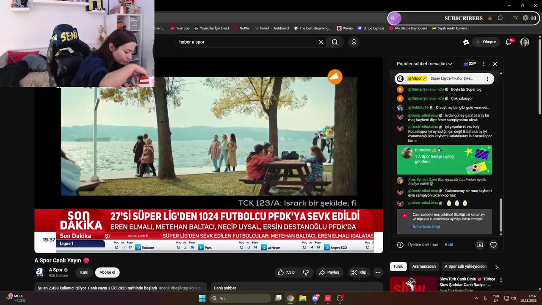
Task: Open the Windows Start menu
Action: pyautogui.click(x=202, y=298)
